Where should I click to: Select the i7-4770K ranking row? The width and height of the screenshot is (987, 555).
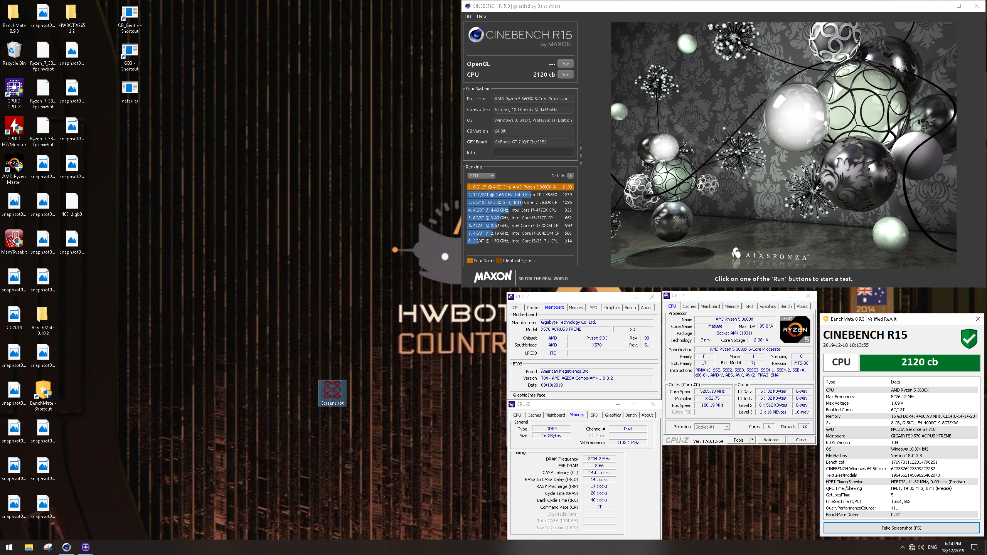click(520, 210)
